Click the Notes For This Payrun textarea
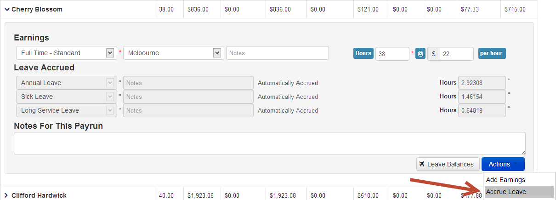The image size is (556, 200). [269, 143]
